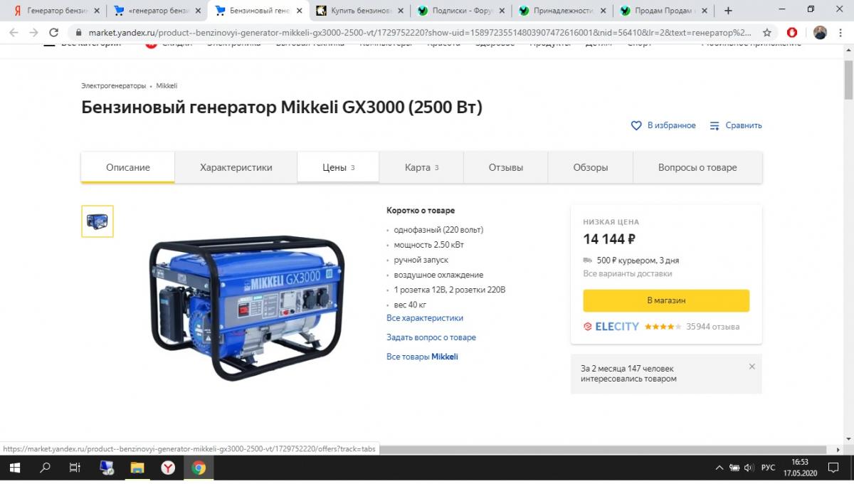This screenshot has height=484, width=854.
Task: Open Все характеристики link
Action: 425,318
